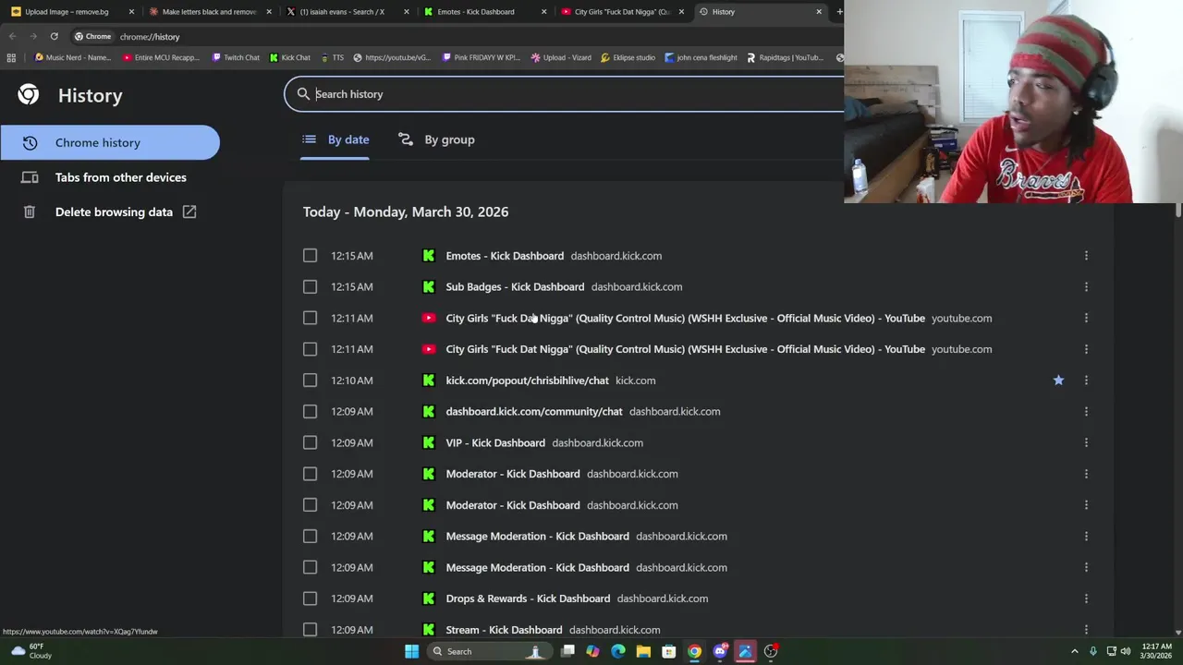Click the Kick favicon on the Emotes entry
The height and width of the screenshot is (665, 1183).
429,256
